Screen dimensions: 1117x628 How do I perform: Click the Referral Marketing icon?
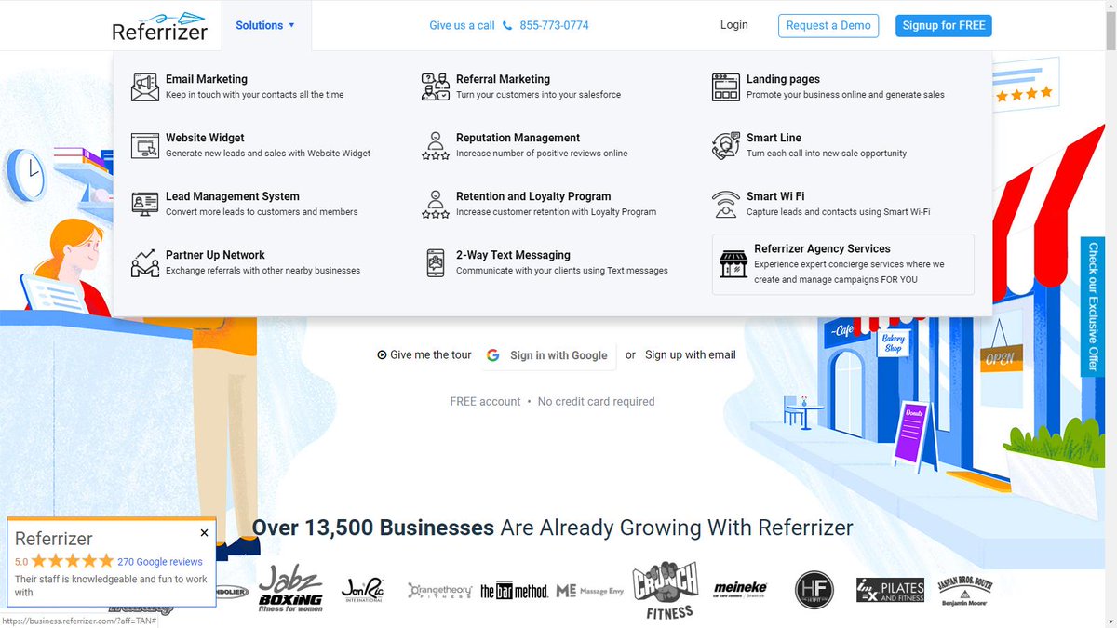tap(435, 87)
